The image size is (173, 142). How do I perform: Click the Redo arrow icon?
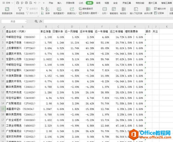pyautogui.click(x=39, y=3)
